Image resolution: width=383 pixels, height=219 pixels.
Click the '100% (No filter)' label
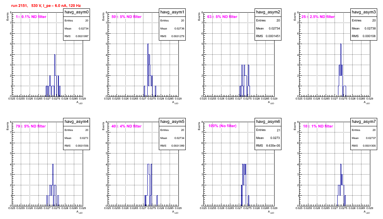coord(222,126)
